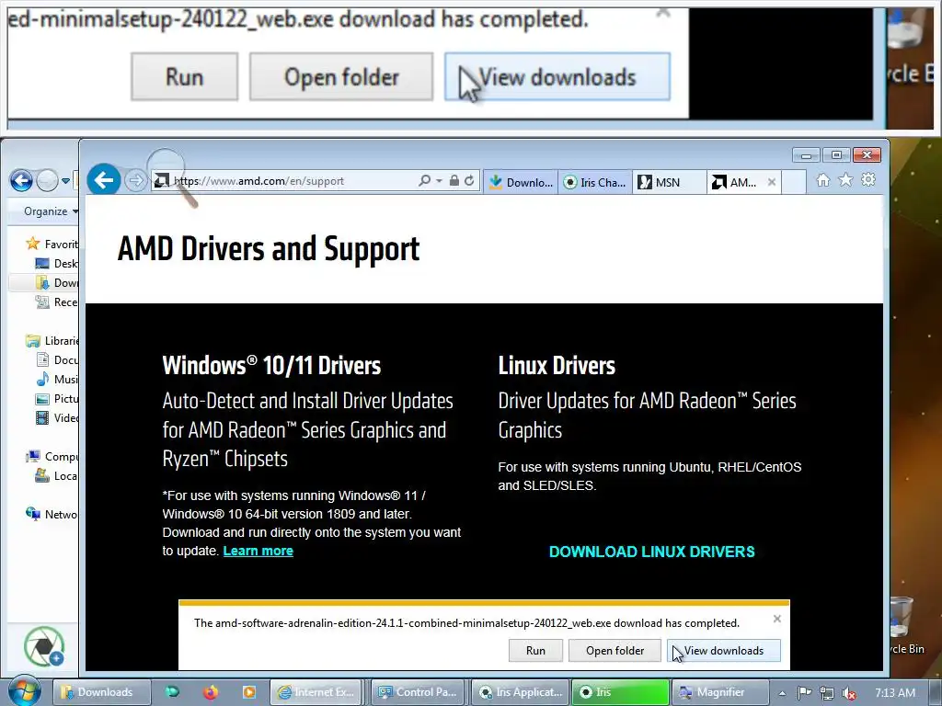Click the Iris aperture icon in the Explorer window
Viewport: 942px width, 706px height.
(x=44, y=646)
